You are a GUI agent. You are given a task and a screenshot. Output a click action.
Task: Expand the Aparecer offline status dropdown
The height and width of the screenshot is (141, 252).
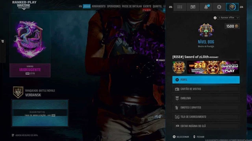tap(228, 18)
